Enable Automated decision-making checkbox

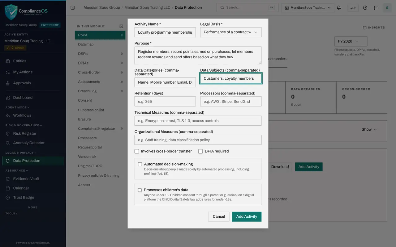coord(140,164)
